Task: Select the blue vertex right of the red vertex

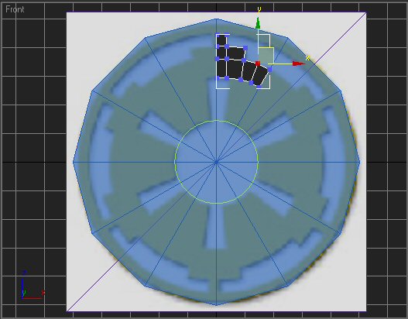Action: click(x=270, y=69)
